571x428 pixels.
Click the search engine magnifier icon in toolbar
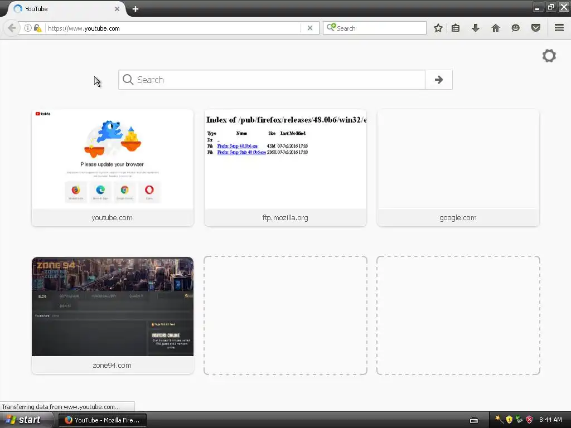coord(331,28)
